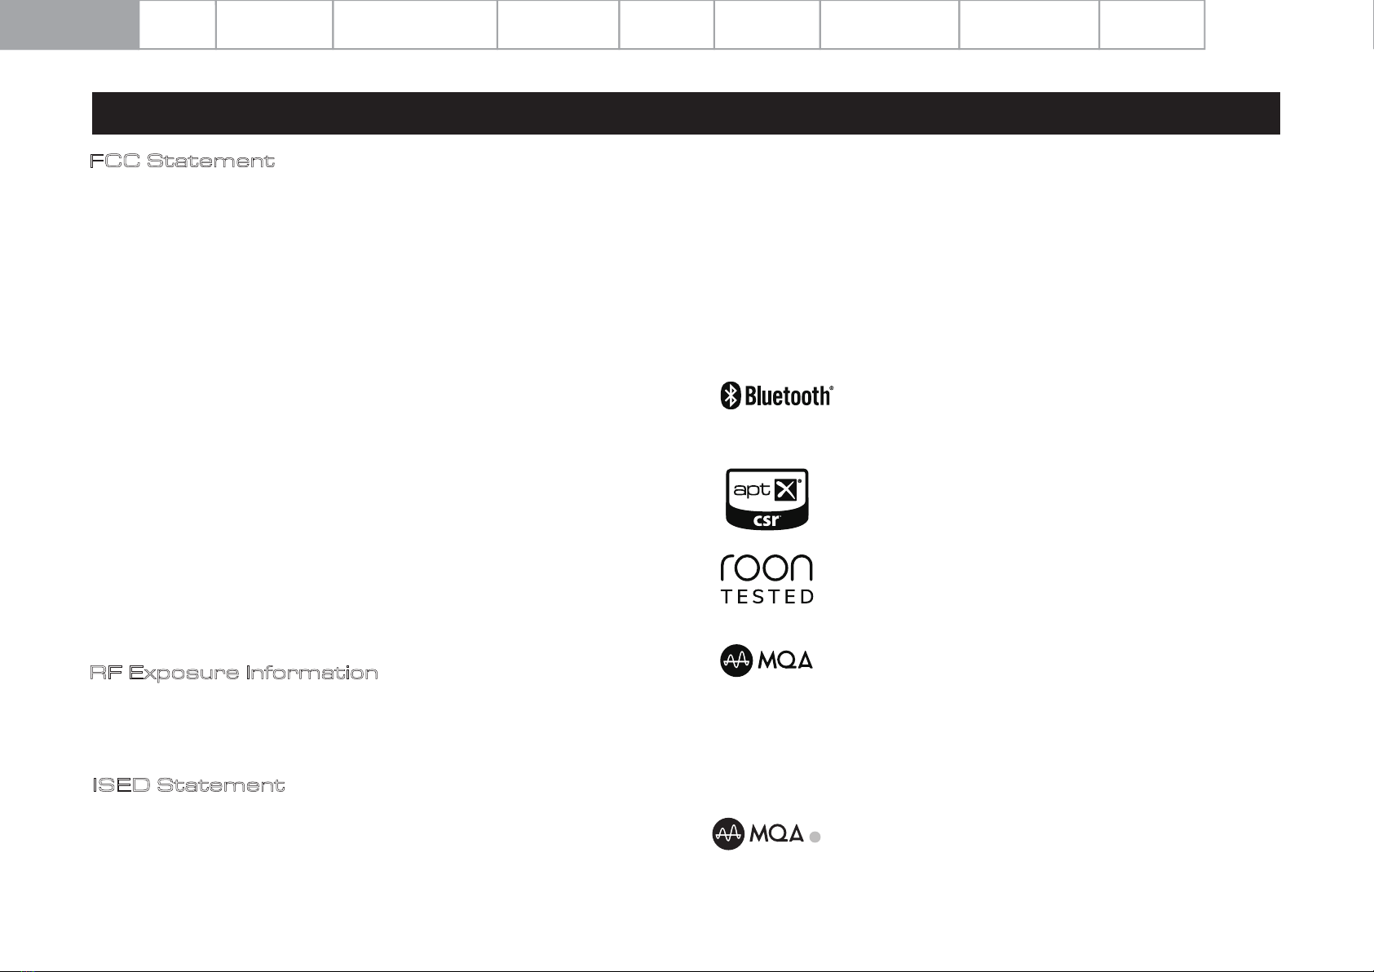Open the widest blank tab in top row
This screenshot has height=972, width=1374.
[x=415, y=24]
